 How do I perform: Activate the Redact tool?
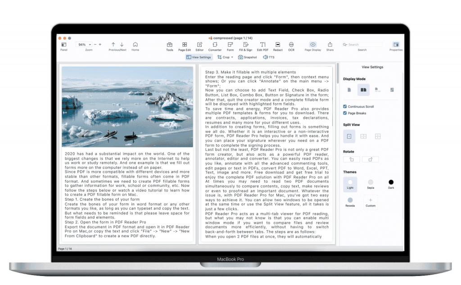(277, 45)
